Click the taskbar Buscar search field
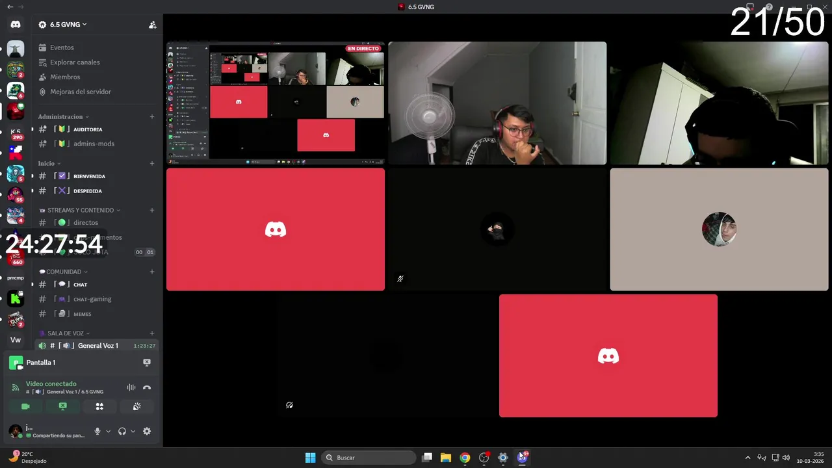 point(369,458)
